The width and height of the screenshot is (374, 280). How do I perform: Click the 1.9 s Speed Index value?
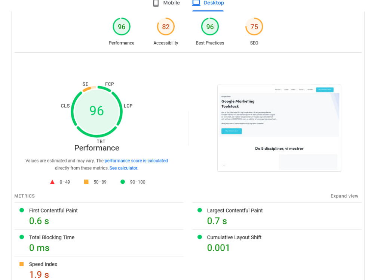(x=39, y=275)
